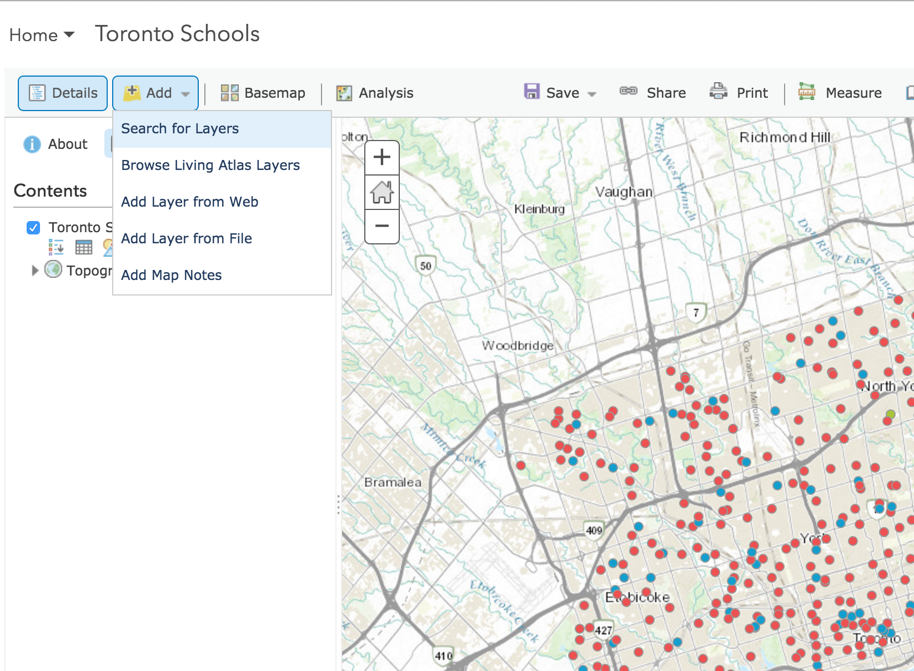The width and height of the screenshot is (914, 671).
Task: Choose Add Map Notes option
Action: pyautogui.click(x=222, y=276)
